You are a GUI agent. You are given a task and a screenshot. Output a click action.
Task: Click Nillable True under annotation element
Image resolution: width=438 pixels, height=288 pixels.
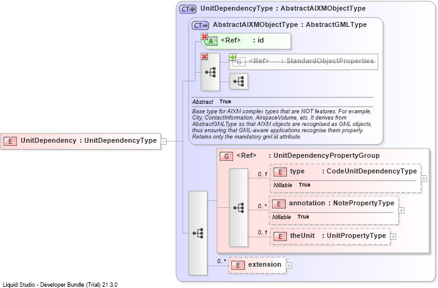click(291, 217)
